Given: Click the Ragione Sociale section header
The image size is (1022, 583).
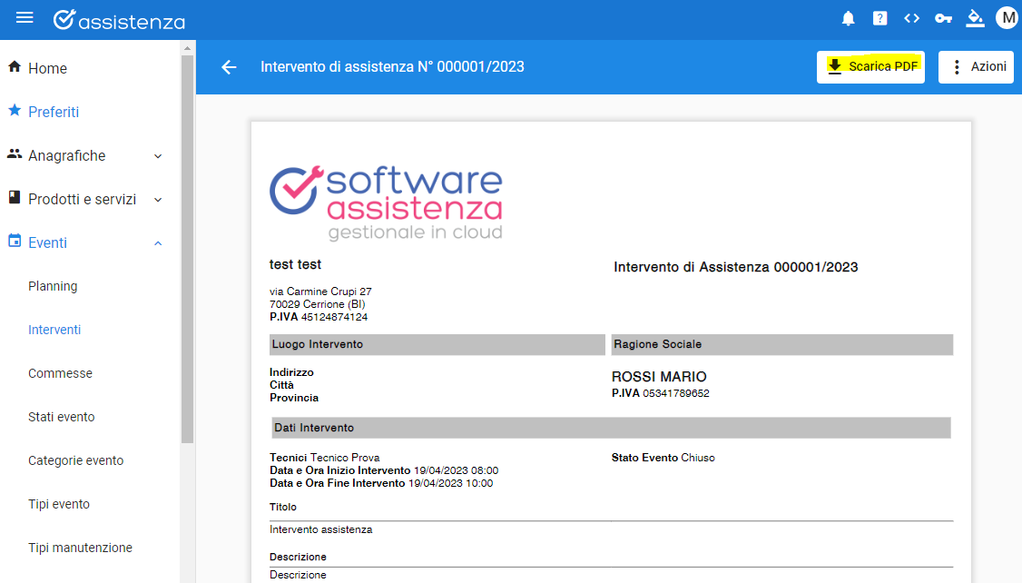Looking at the screenshot, I should pos(782,345).
